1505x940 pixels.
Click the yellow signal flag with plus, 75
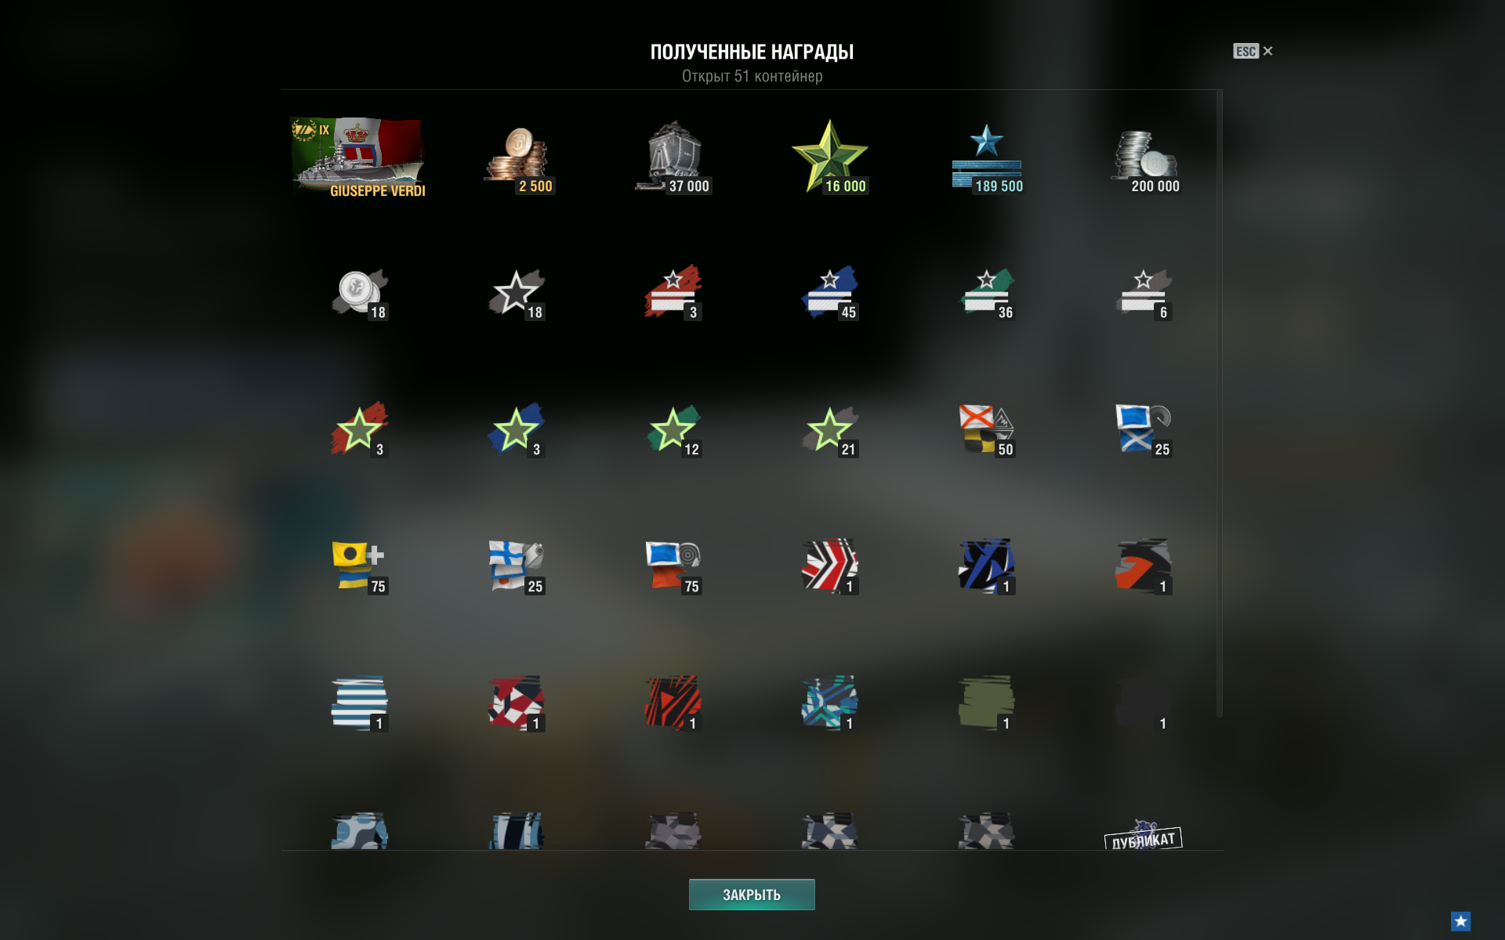359,566
